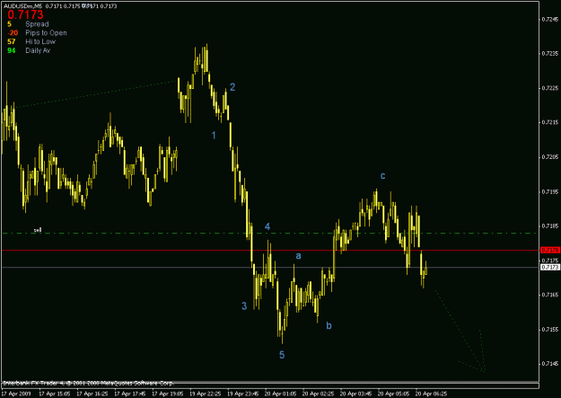
Task: Click the 17 Apr 2009 date label
Action: click(16, 394)
